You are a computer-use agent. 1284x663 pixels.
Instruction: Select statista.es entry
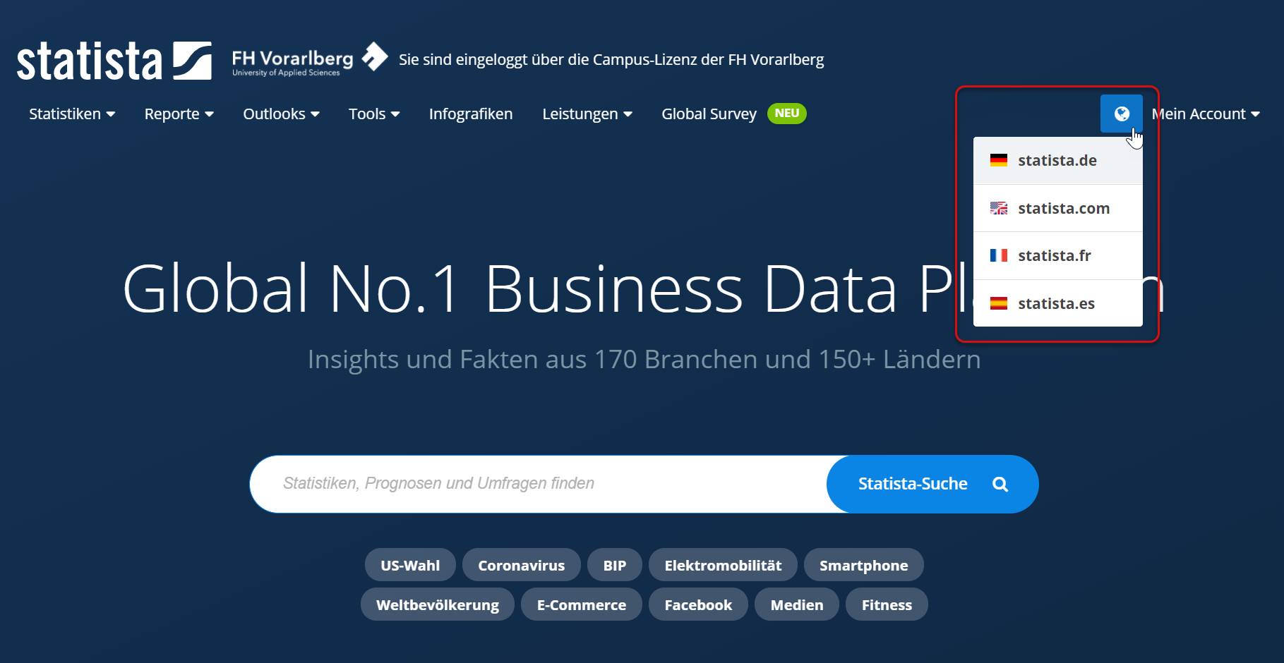[x=1057, y=303]
